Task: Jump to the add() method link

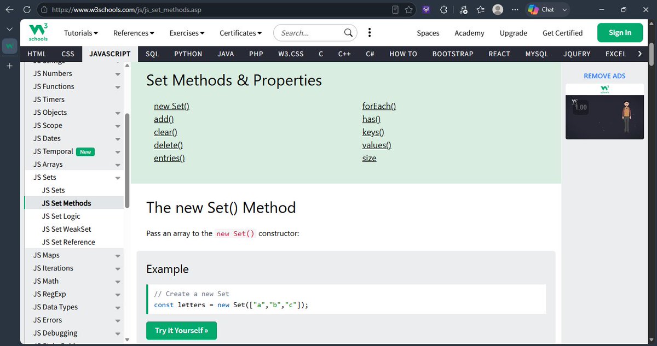Action: pos(164,119)
